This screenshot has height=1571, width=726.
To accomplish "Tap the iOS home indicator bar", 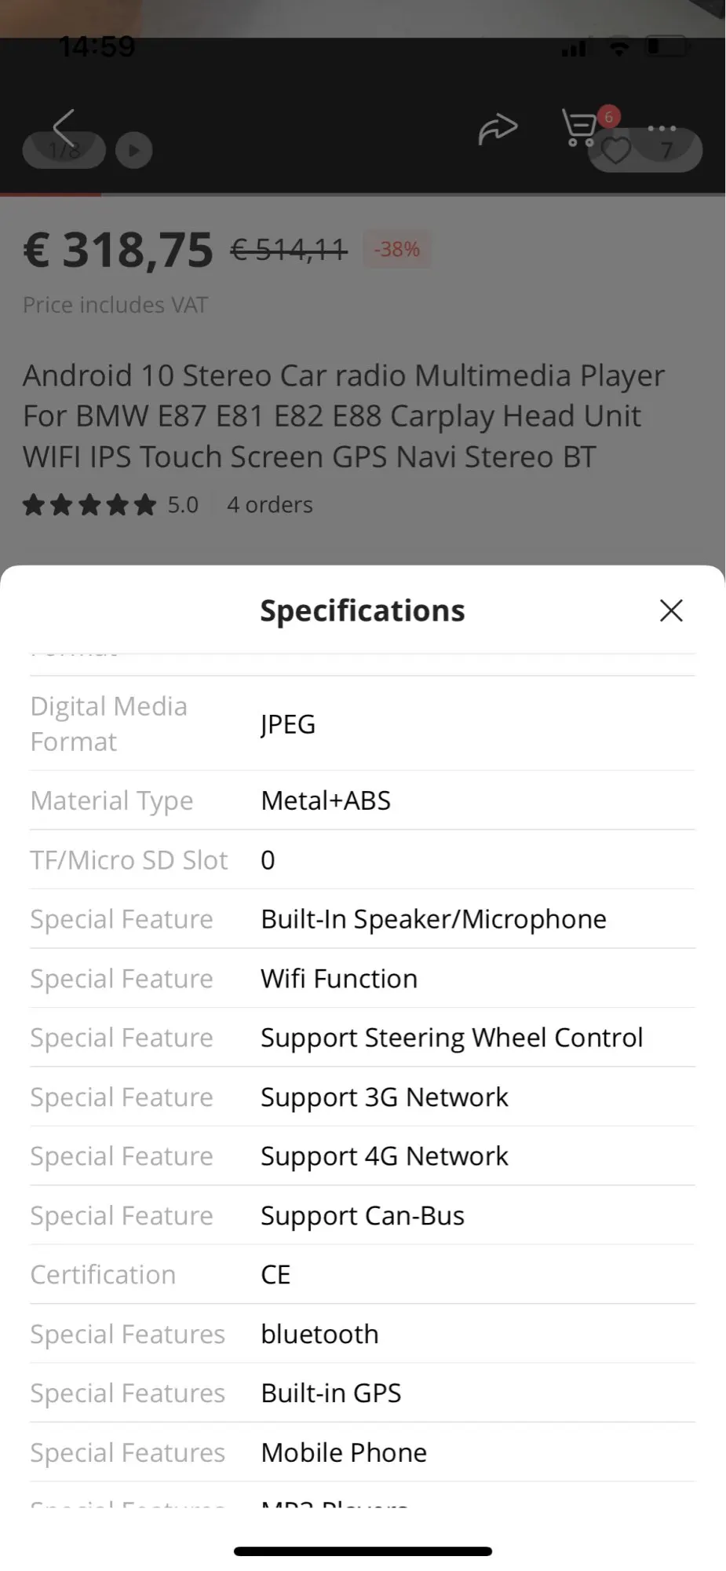I will (x=363, y=1551).
